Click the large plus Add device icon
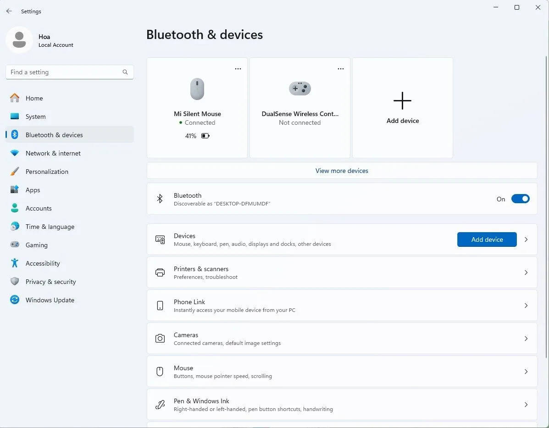This screenshot has width=549, height=428. [402, 101]
